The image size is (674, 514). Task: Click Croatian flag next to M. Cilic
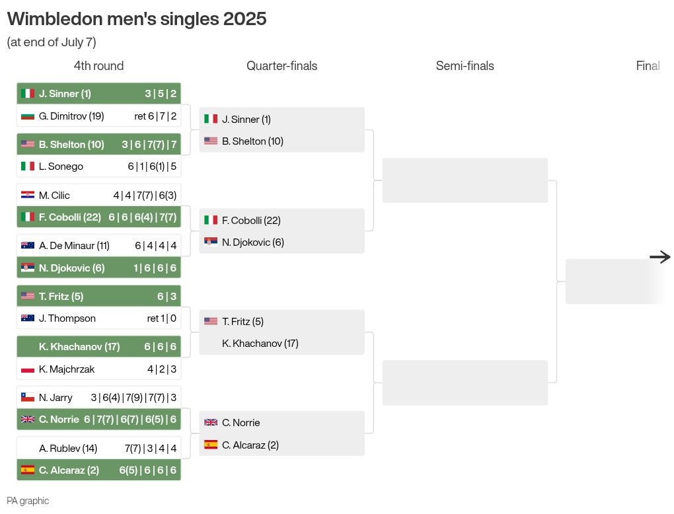(28, 195)
